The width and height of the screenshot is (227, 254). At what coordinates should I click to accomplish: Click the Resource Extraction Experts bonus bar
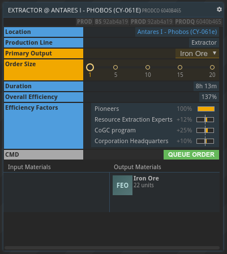click(205, 119)
